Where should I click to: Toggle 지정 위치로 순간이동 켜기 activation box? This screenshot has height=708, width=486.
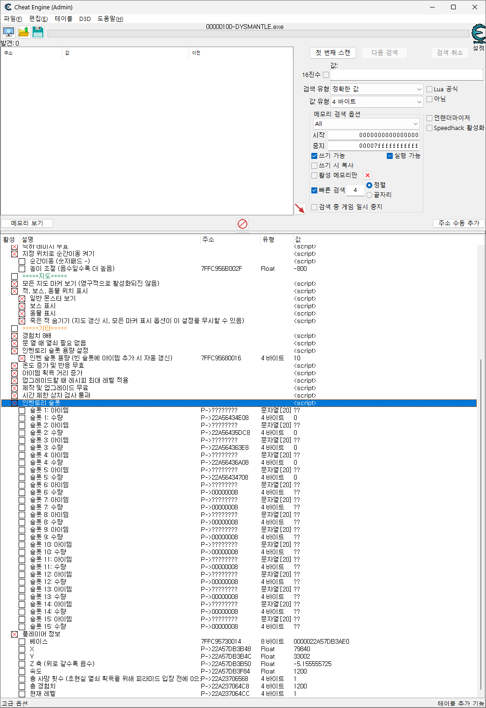14,254
